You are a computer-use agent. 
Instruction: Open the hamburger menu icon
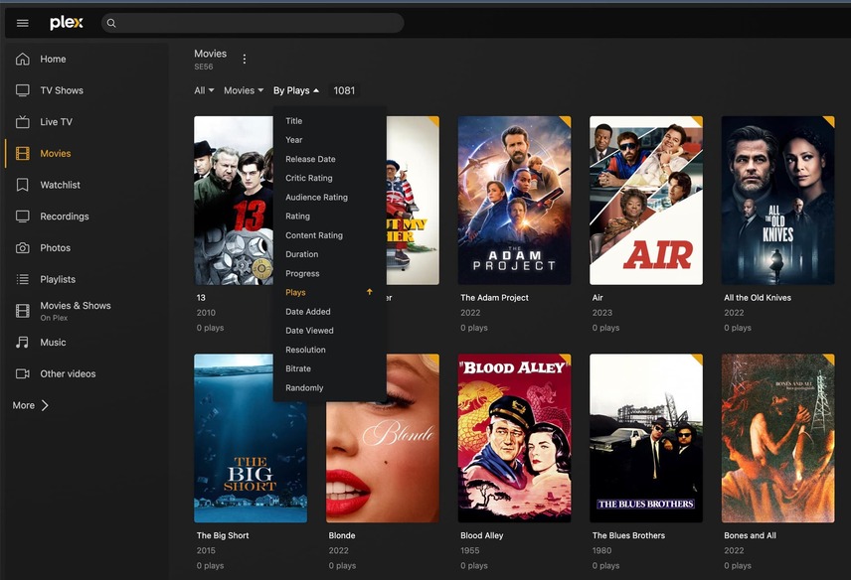(22, 23)
